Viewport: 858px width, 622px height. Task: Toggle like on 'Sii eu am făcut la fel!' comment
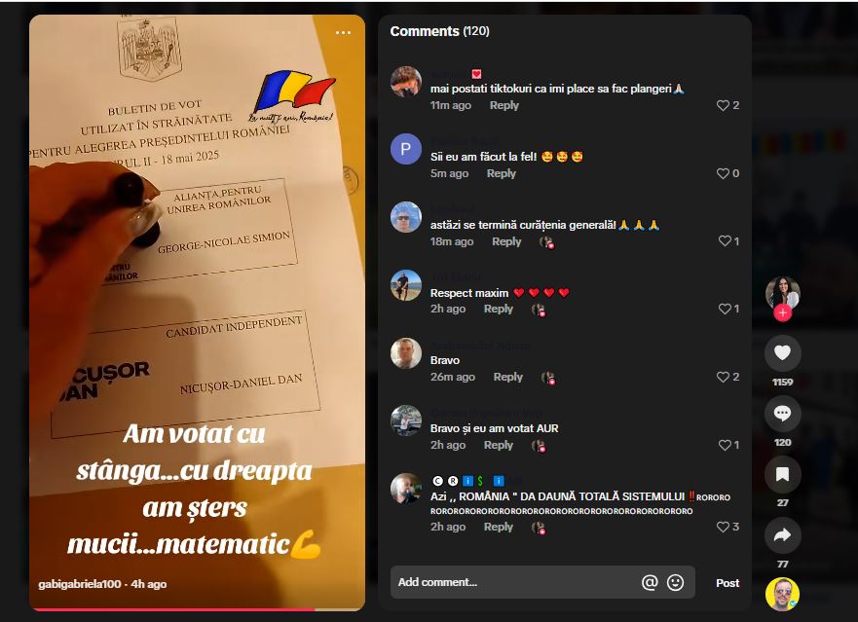point(727,173)
